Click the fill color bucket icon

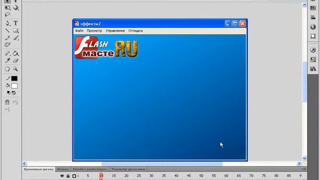[x=7, y=85]
